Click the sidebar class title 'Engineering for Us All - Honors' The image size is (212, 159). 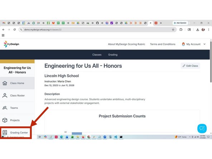(17, 70)
